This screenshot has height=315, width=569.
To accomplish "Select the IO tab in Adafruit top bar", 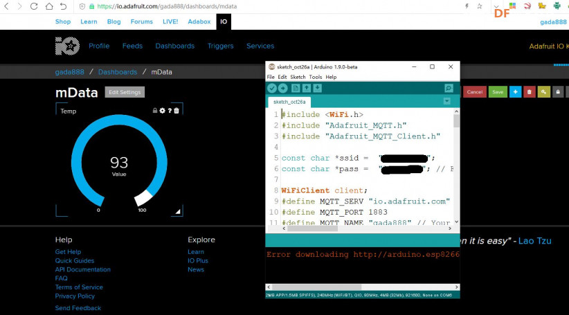I will pyautogui.click(x=224, y=21).
